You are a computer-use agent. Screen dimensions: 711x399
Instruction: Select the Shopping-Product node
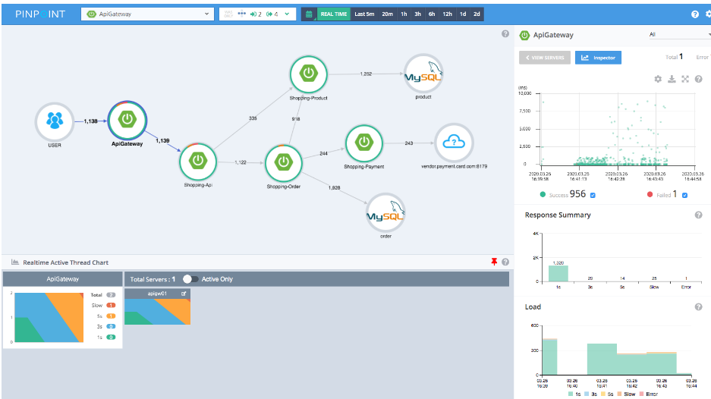[x=308, y=74]
